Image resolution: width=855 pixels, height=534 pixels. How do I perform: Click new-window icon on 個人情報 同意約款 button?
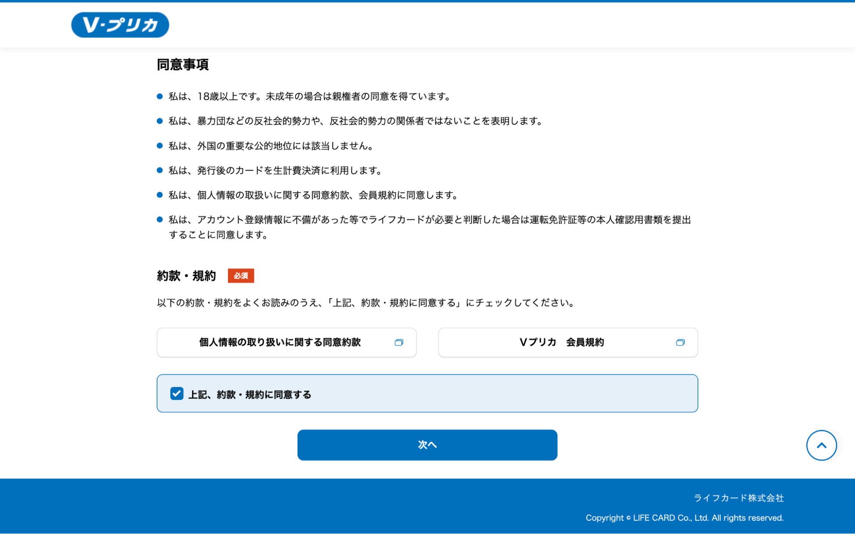tap(399, 343)
